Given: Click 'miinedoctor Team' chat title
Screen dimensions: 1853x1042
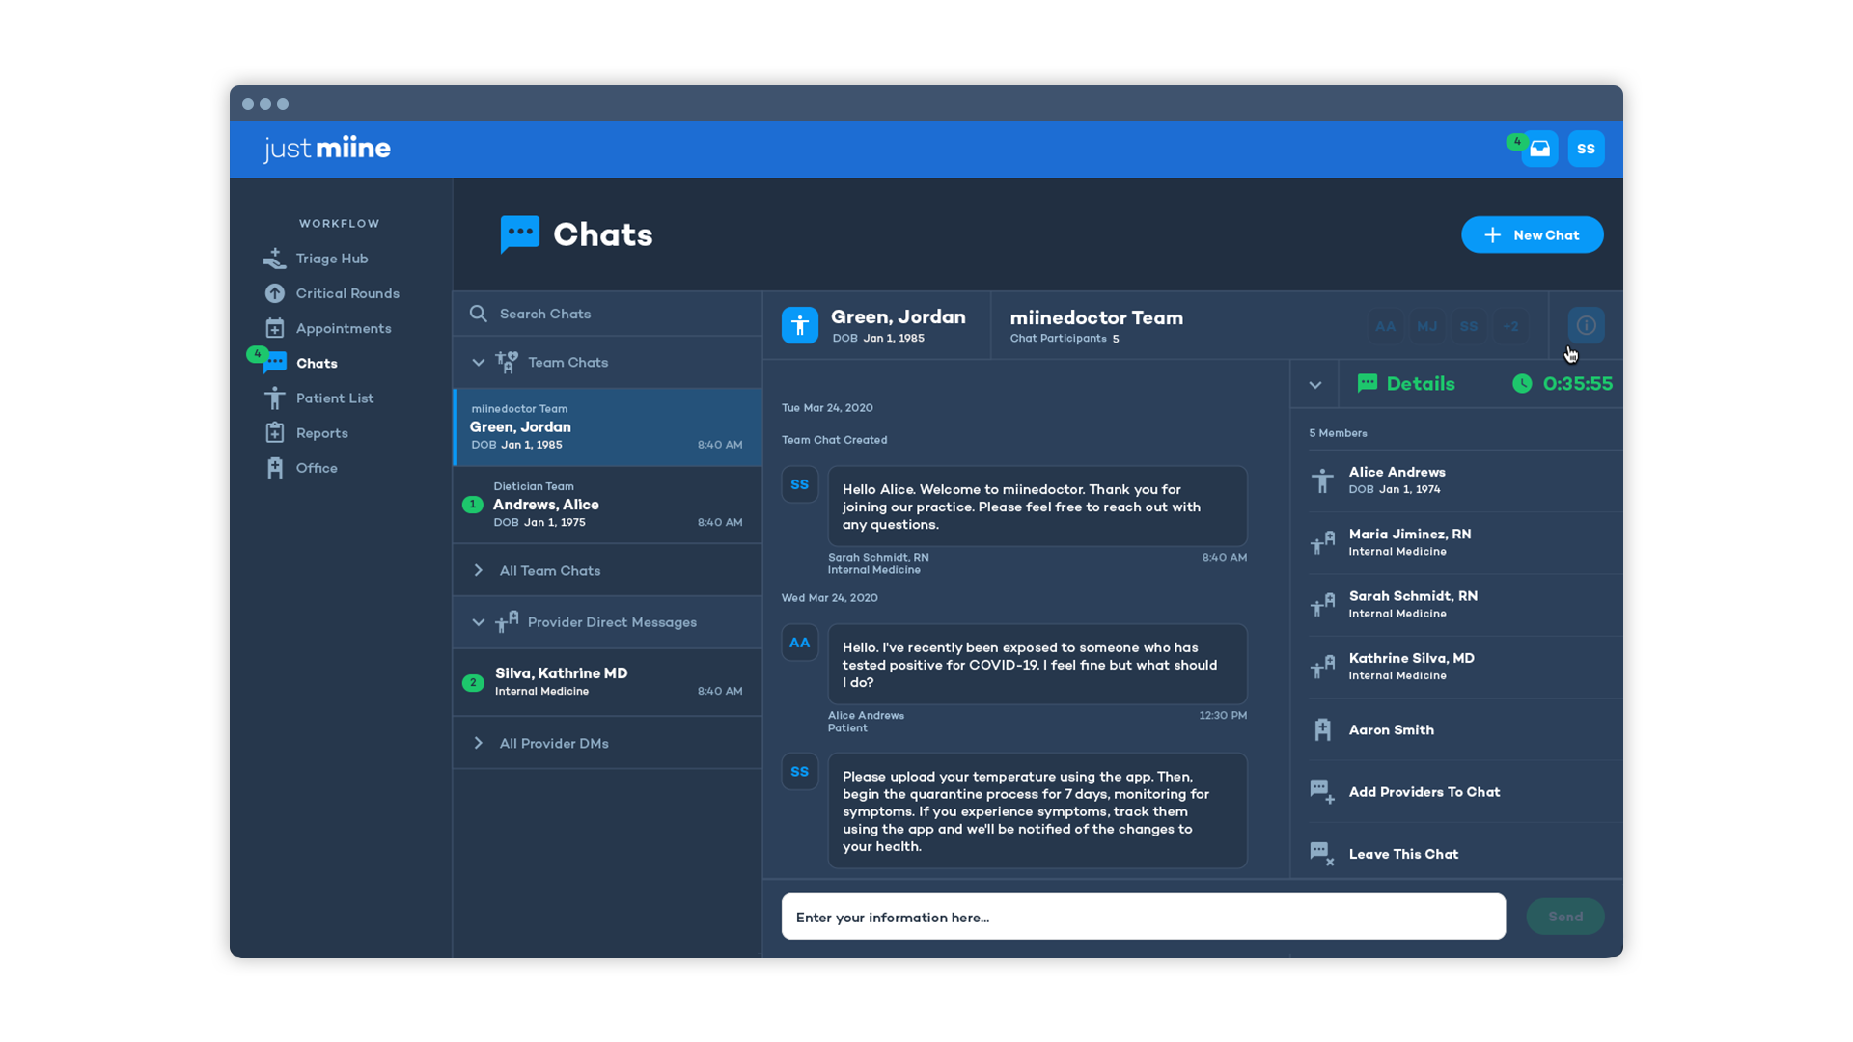Looking at the screenshot, I should (x=1096, y=317).
